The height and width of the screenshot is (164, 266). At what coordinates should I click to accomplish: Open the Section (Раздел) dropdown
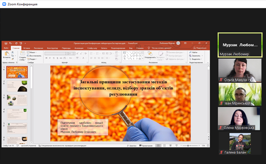pyautogui.click(x=32, y=59)
